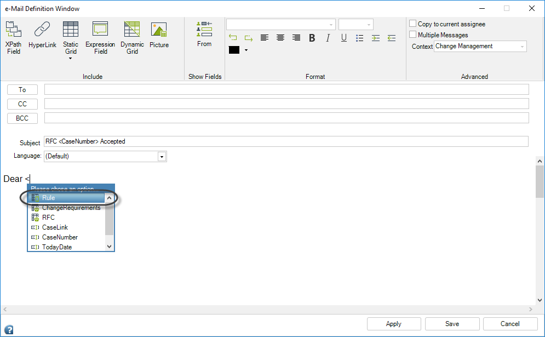Enable Copy to current assignee
Viewport: 545px width, 337px height.
click(x=412, y=24)
